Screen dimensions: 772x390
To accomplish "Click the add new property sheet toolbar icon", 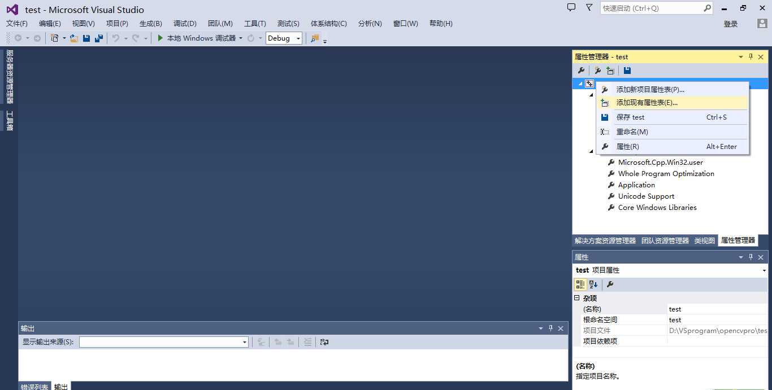I will point(597,71).
